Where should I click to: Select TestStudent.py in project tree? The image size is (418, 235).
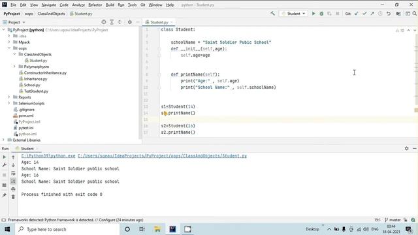(x=36, y=91)
